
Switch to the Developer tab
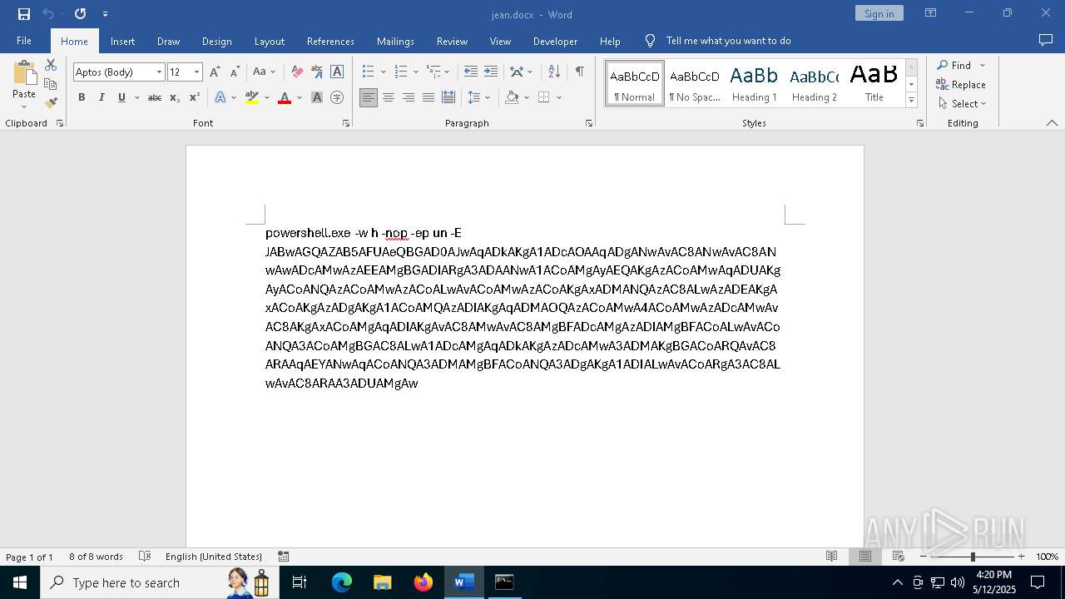click(555, 41)
